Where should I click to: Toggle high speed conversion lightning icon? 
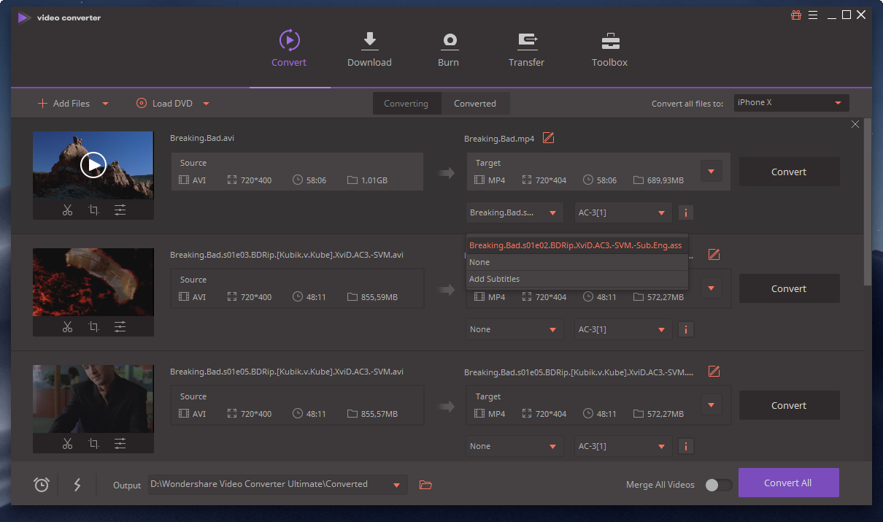77,484
